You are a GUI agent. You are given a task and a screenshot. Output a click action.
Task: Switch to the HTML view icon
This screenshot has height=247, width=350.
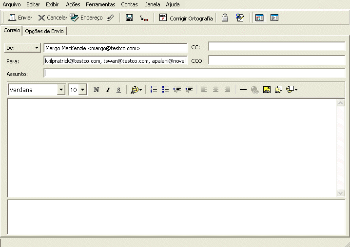tap(259, 18)
